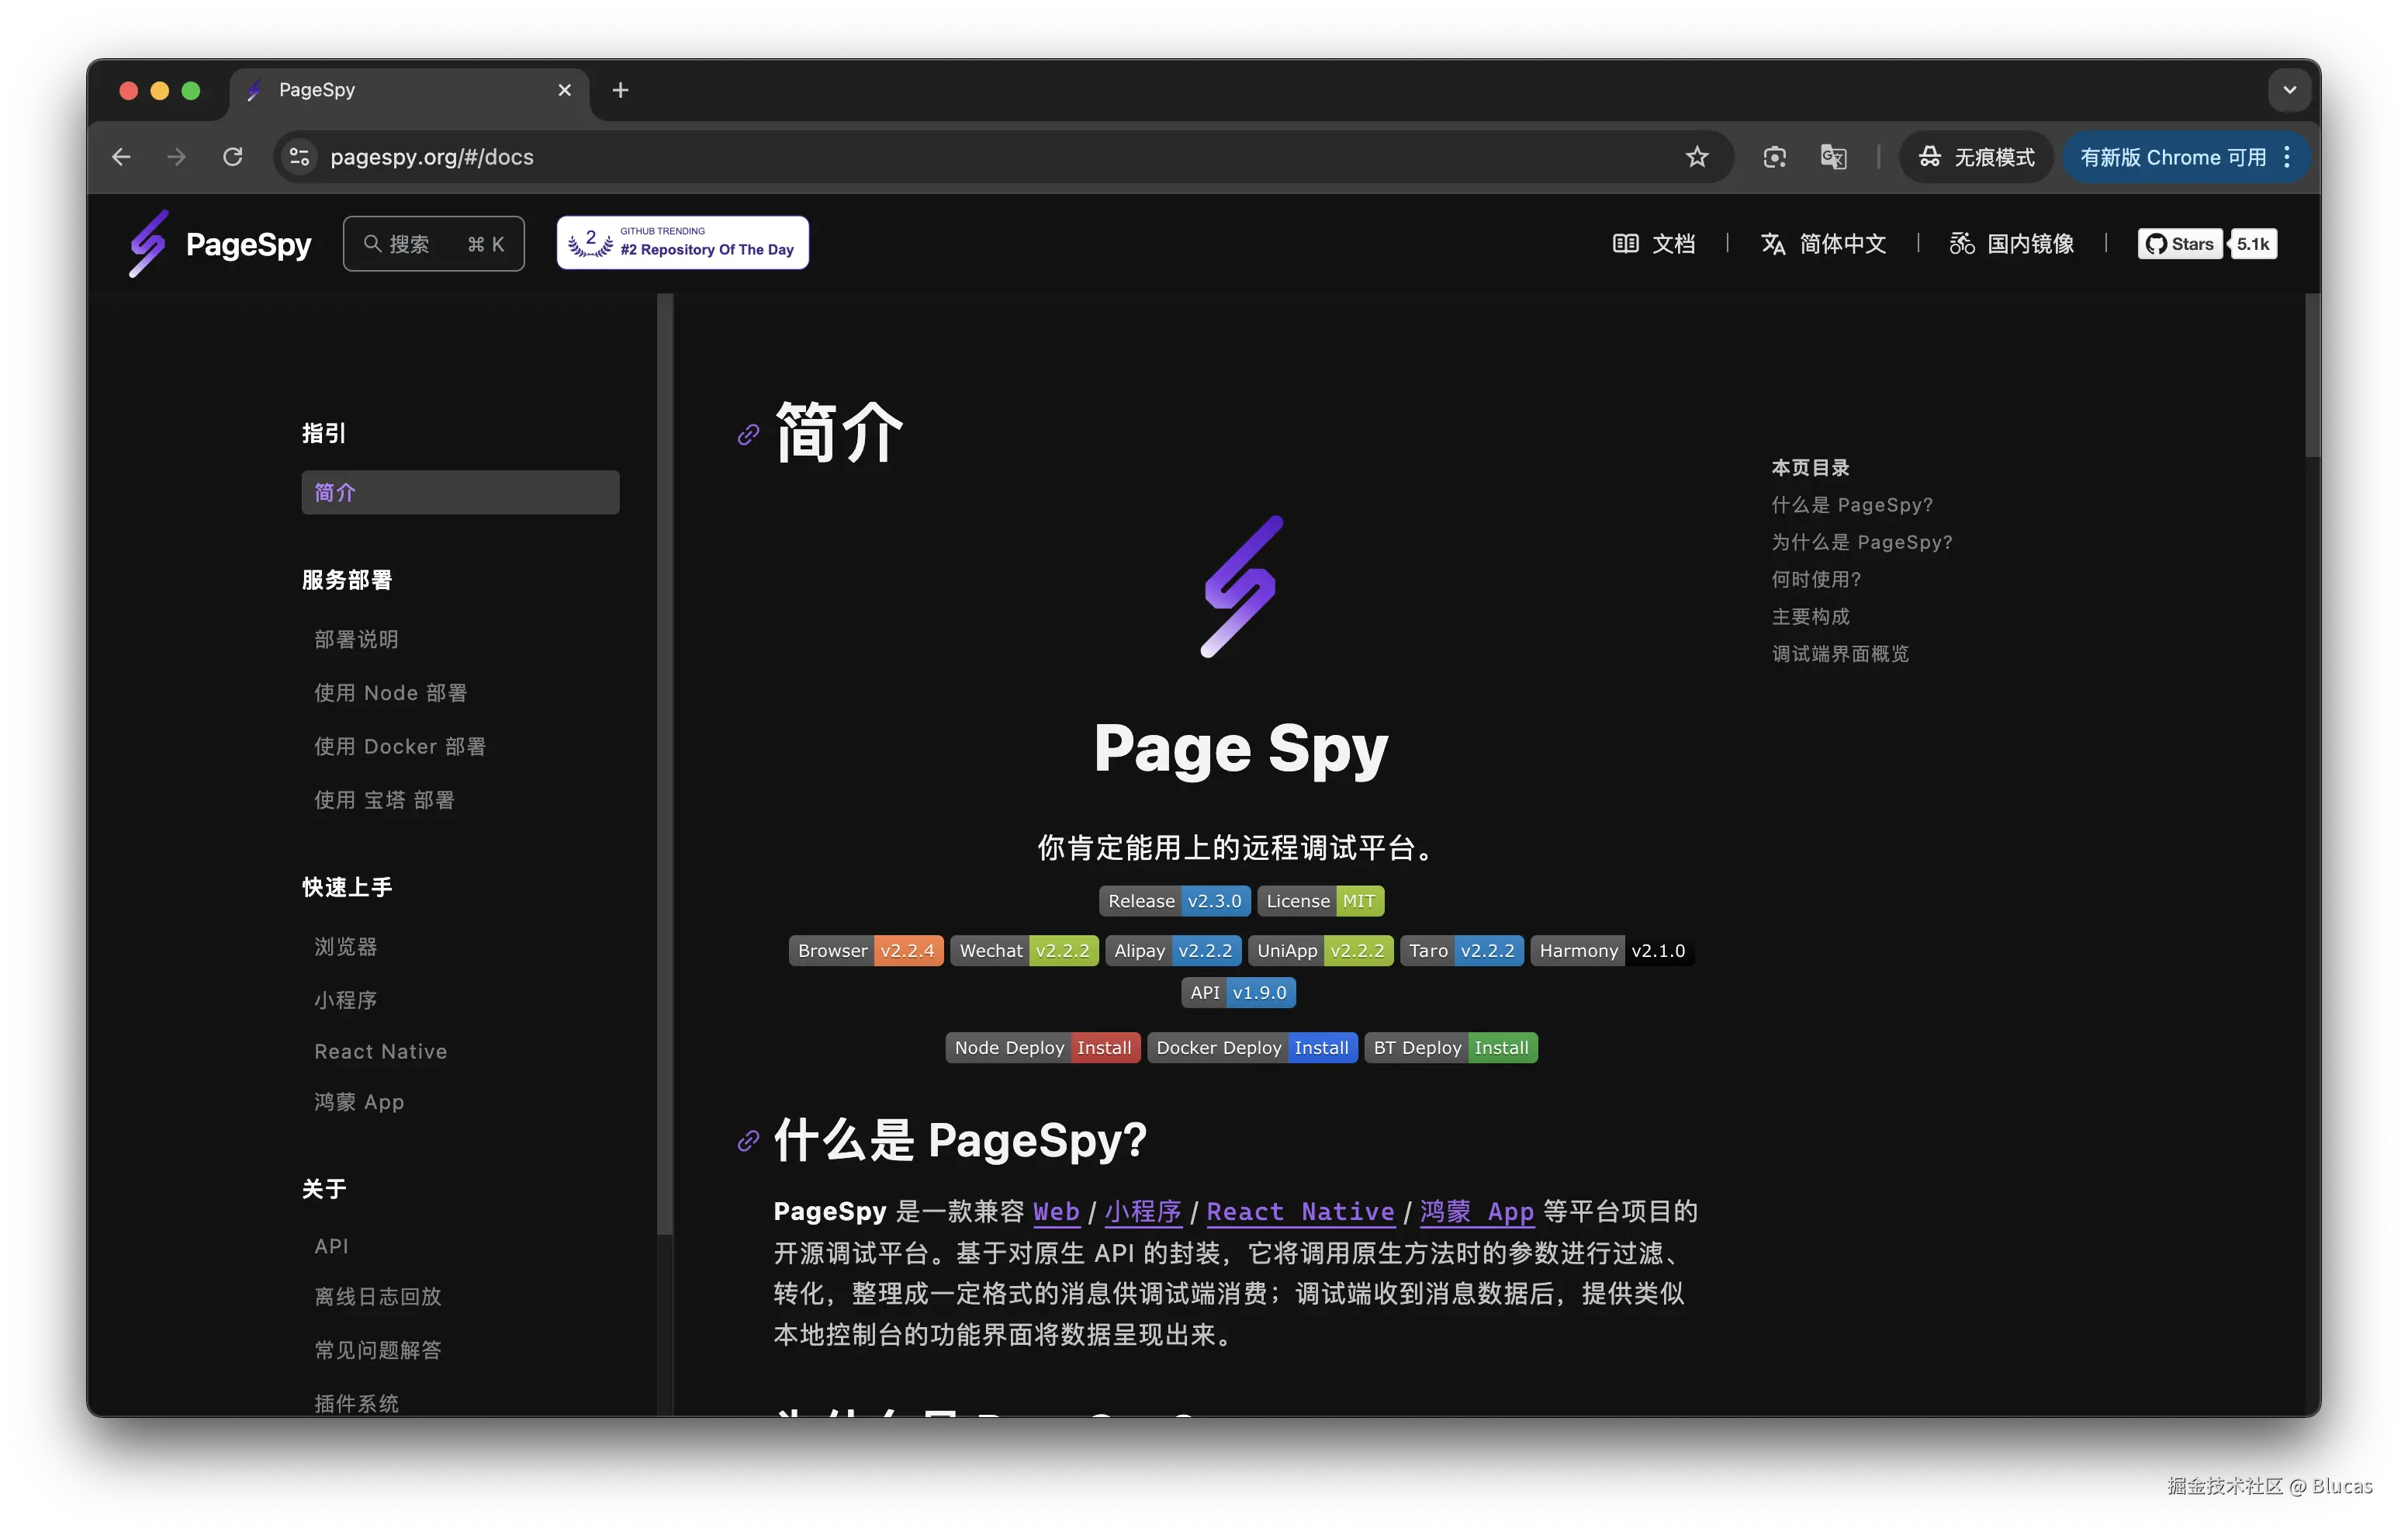The width and height of the screenshot is (2408, 1532).
Task: Click the translate icon in the address bar
Action: pyautogui.click(x=1833, y=157)
